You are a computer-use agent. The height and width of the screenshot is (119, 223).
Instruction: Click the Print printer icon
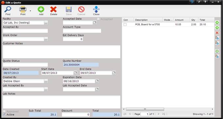point(23,10)
